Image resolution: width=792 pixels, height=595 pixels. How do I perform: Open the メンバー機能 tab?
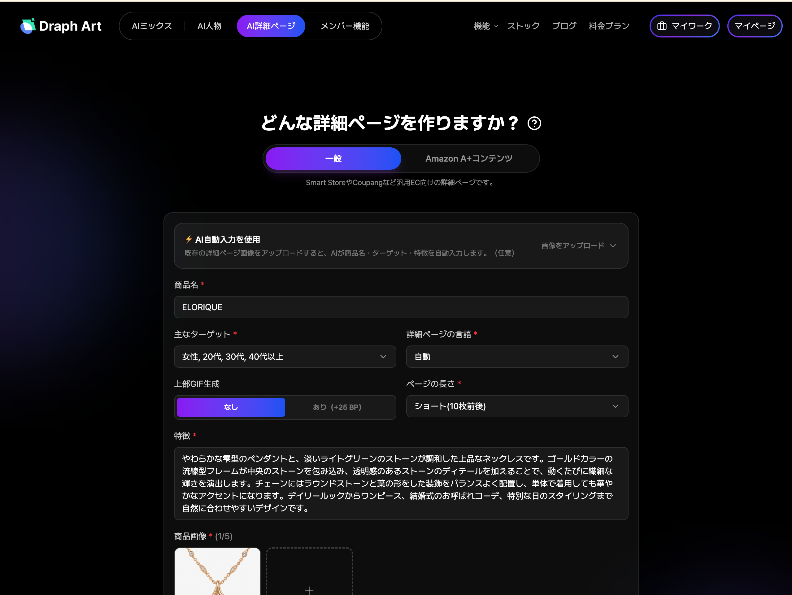[x=344, y=26]
